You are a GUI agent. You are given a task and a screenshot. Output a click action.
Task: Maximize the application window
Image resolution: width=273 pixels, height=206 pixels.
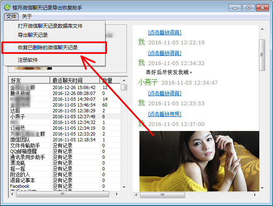click(x=249, y=7)
